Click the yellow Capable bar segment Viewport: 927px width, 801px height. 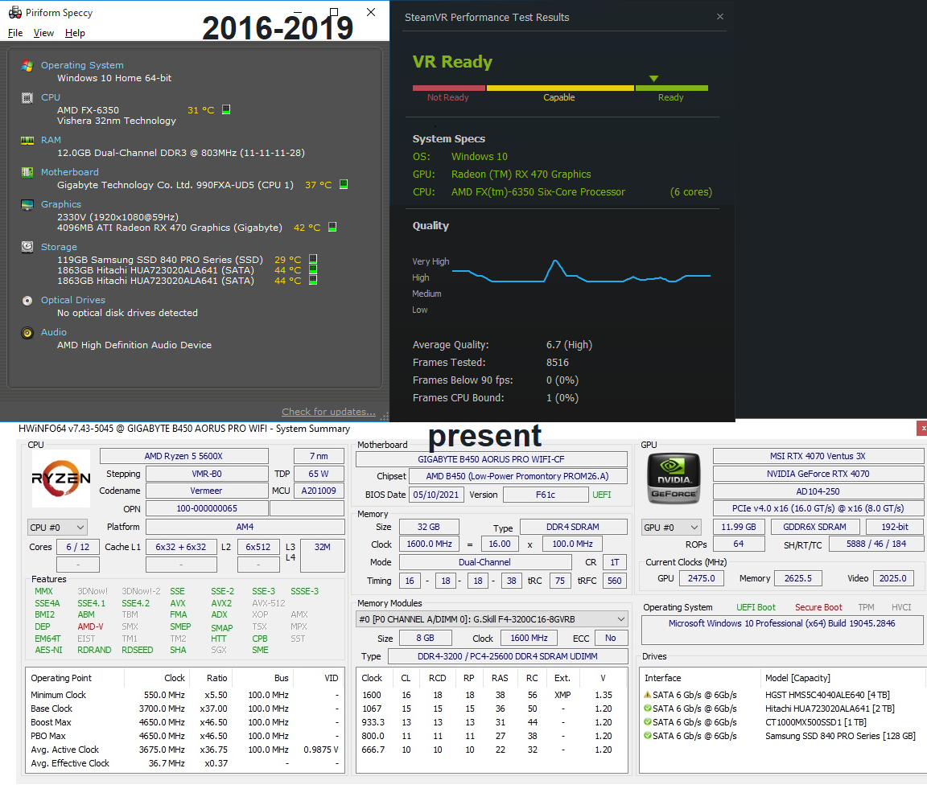pos(560,88)
